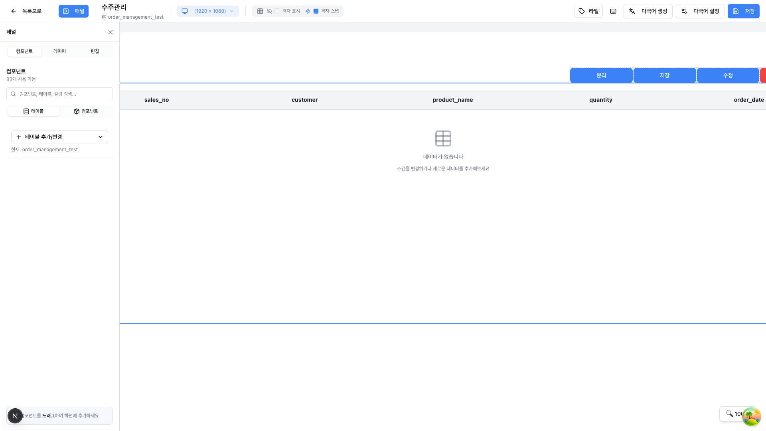Uncheck 격자 스냅 checkbox

(316, 11)
